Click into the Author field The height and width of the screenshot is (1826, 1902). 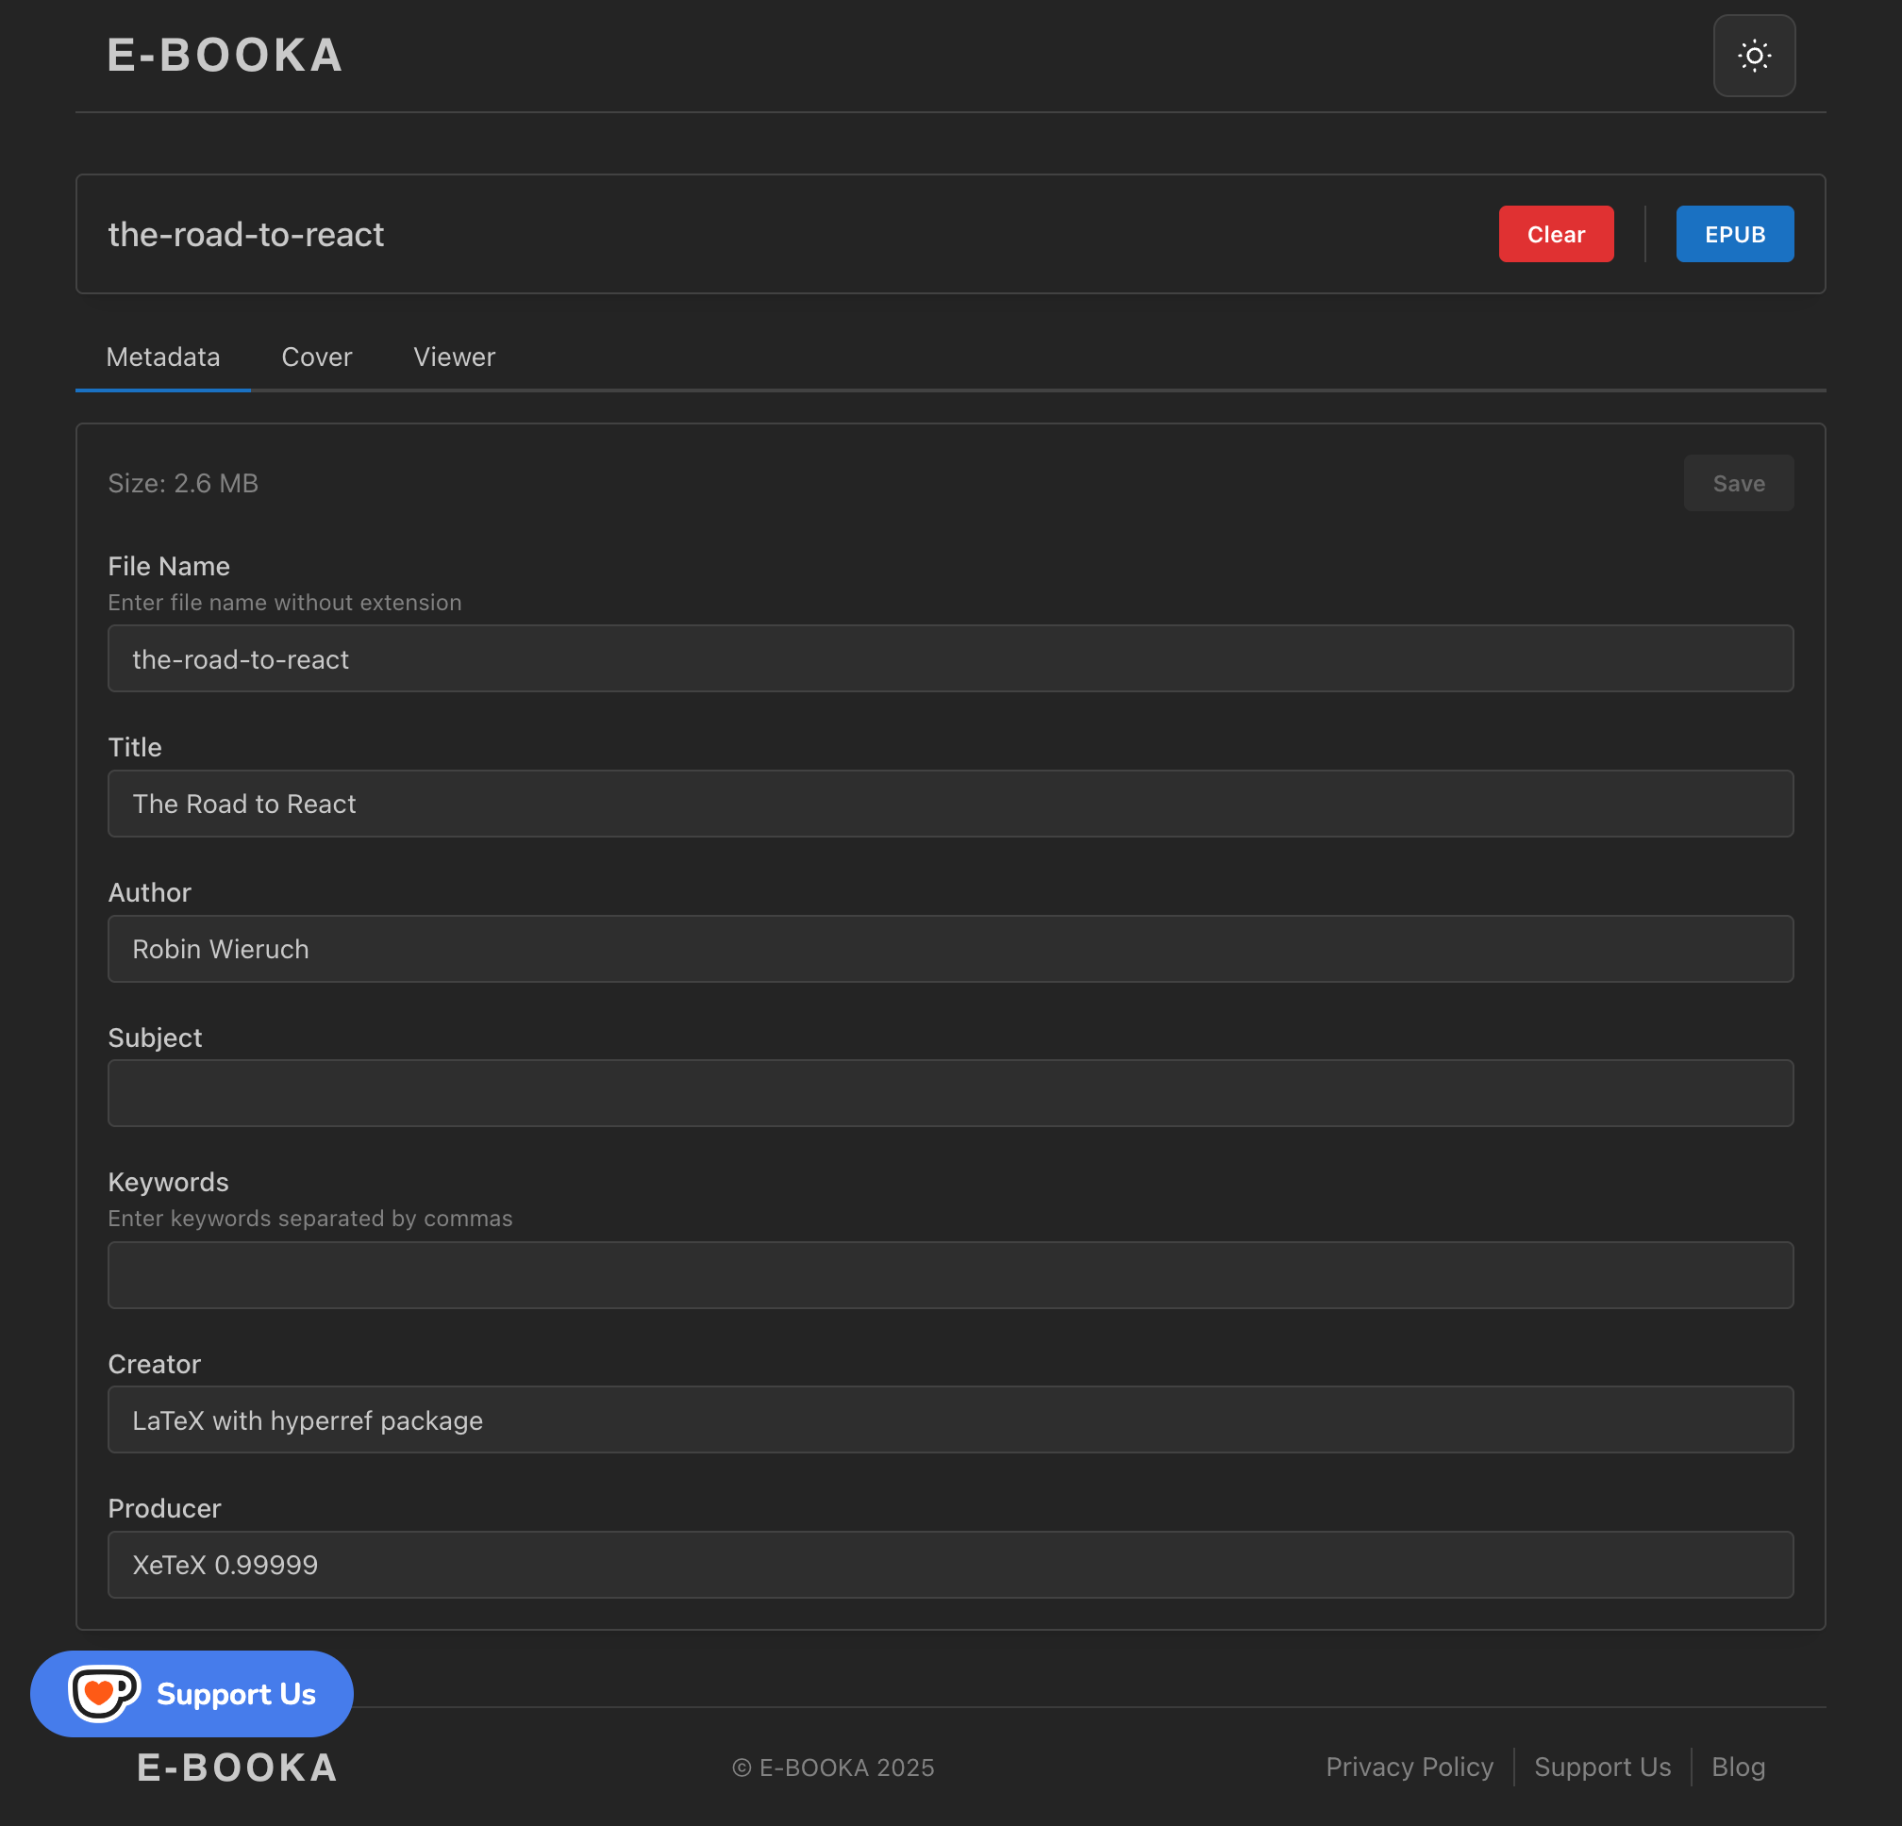click(x=950, y=949)
